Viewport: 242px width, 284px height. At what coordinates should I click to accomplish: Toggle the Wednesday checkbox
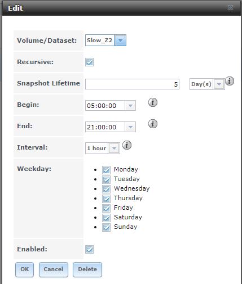(x=106, y=189)
